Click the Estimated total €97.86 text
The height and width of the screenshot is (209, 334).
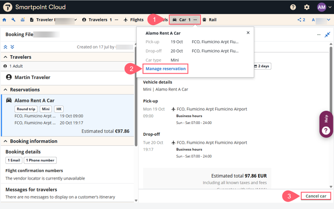click(105, 131)
